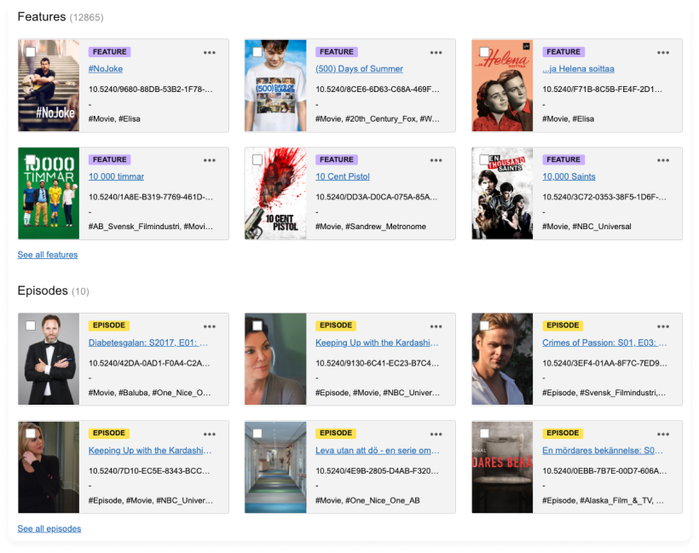This screenshot has width=699, height=553.
Task: Open options for Kardashians episode 10.5240/9130
Action: [x=436, y=326]
